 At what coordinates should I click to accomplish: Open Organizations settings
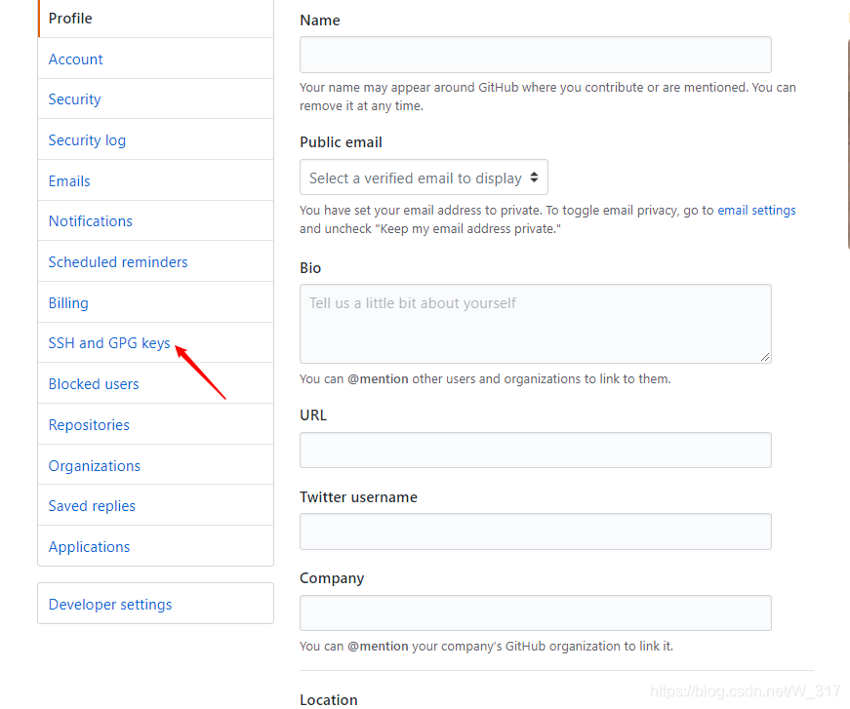pos(95,466)
